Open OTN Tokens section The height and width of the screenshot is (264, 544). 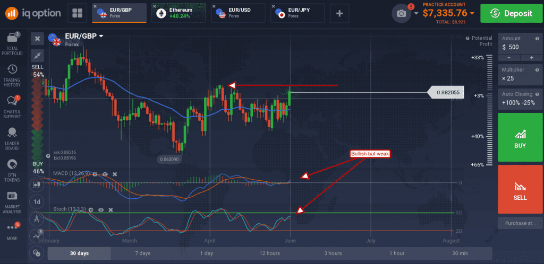coord(12,170)
